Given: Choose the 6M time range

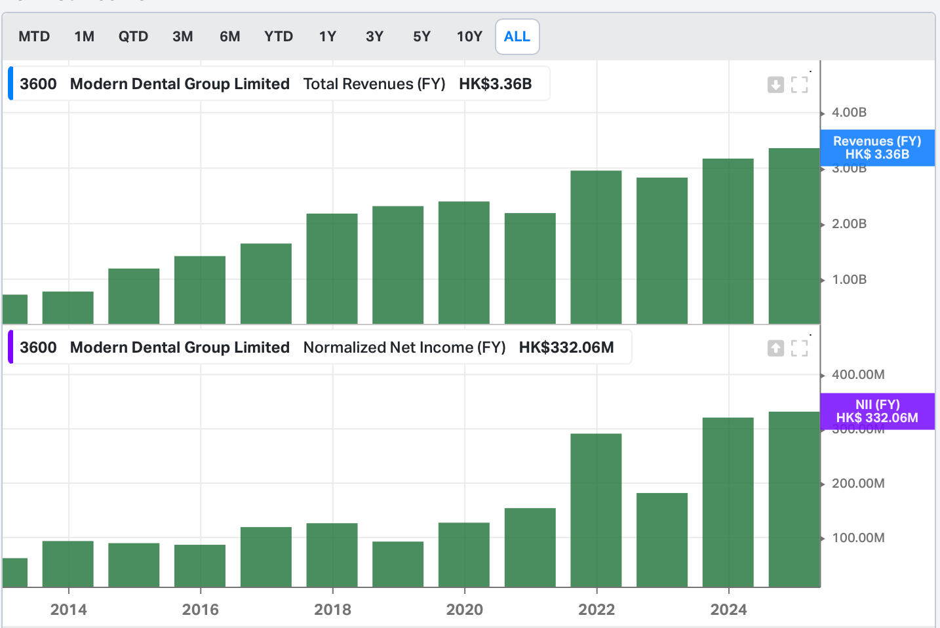Looking at the screenshot, I should point(230,37).
